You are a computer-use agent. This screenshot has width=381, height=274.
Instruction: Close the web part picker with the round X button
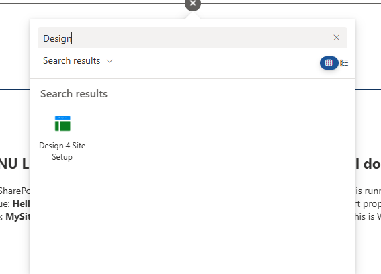[193, 3]
